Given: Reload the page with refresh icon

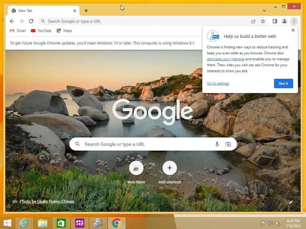Looking at the screenshot, I should pyautogui.click(x=31, y=21).
